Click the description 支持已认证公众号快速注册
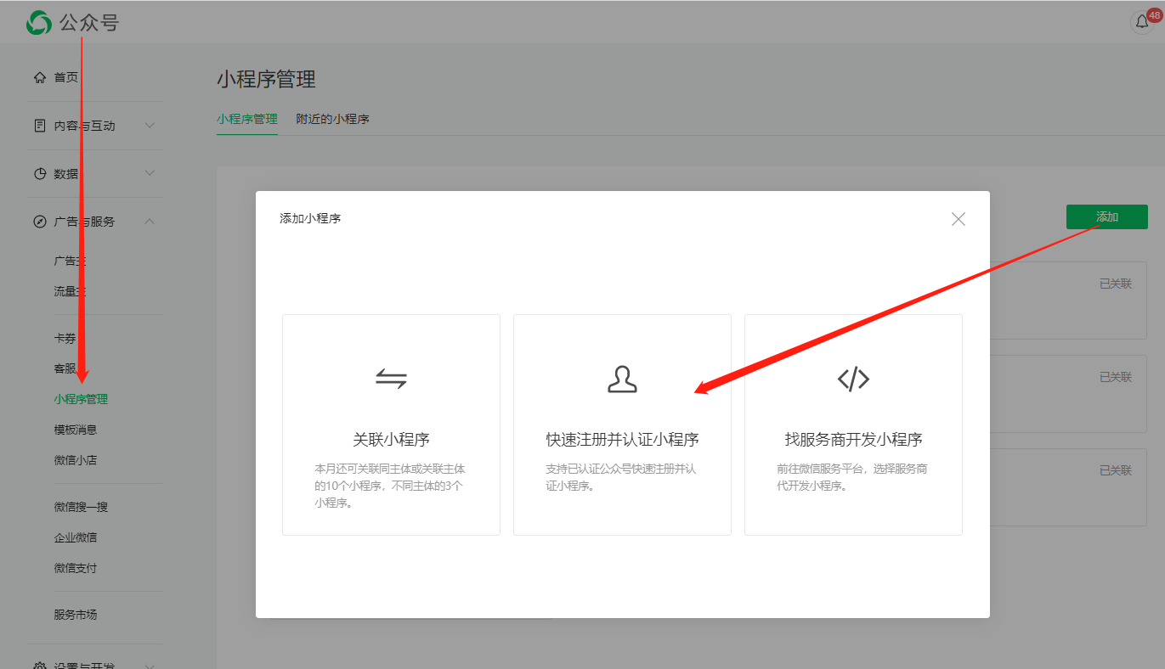This screenshot has width=1165, height=669. coord(621,477)
